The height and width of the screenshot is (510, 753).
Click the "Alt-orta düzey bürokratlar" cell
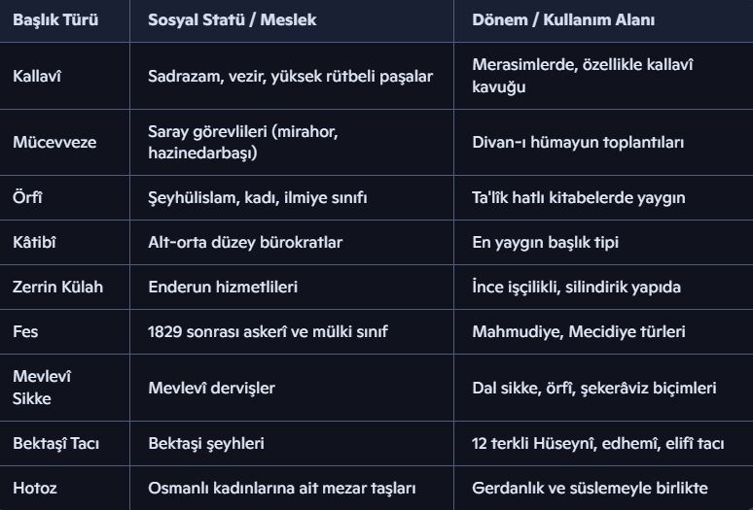pos(244,242)
